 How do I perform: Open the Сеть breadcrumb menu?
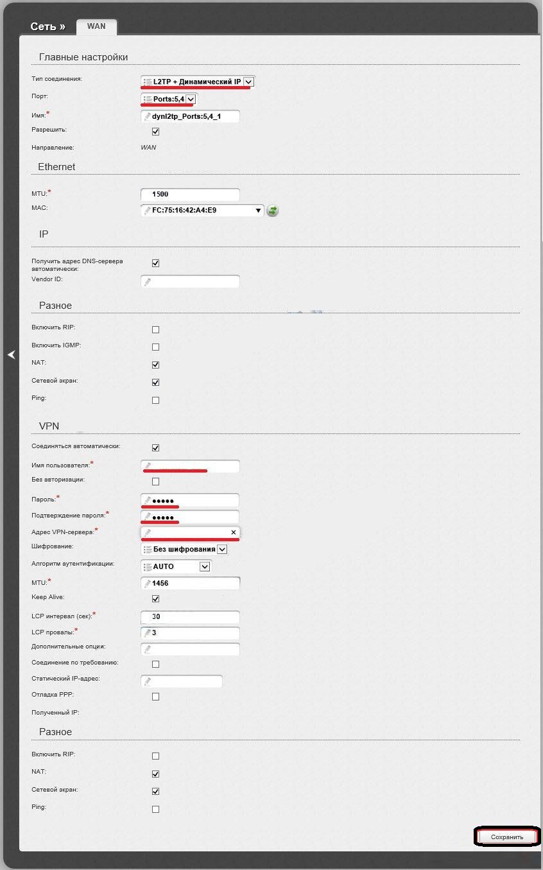tap(47, 26)
